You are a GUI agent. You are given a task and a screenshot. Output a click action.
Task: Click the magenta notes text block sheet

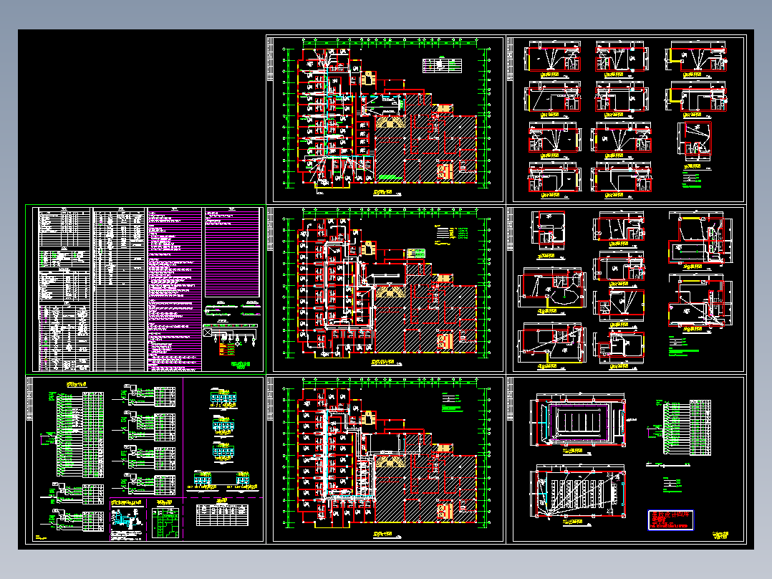coord(175,289)
